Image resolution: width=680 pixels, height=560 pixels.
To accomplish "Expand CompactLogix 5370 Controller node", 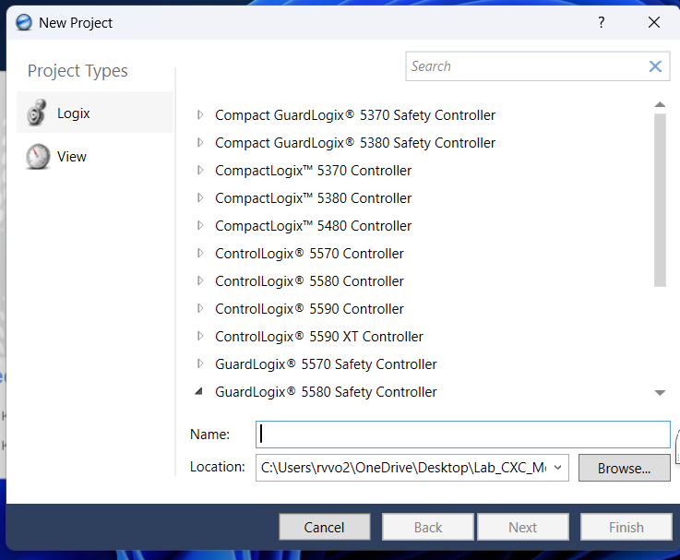I will [x=200, y=171].
